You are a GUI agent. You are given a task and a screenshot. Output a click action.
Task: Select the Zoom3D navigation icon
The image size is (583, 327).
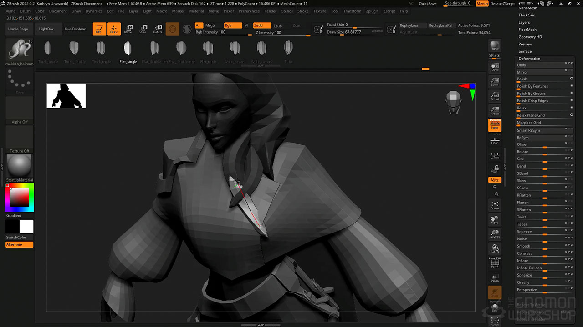pos(495,234)
